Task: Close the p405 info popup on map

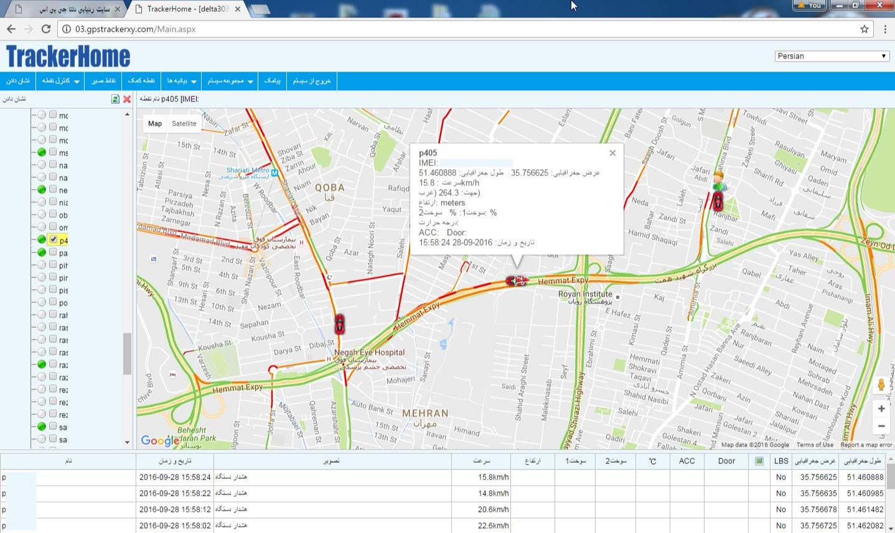Action: pyautogui.click(x=612, y=153)
